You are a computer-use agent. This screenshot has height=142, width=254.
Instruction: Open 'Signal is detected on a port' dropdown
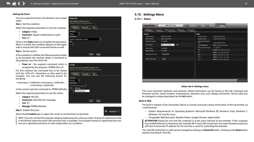[85, 39]
